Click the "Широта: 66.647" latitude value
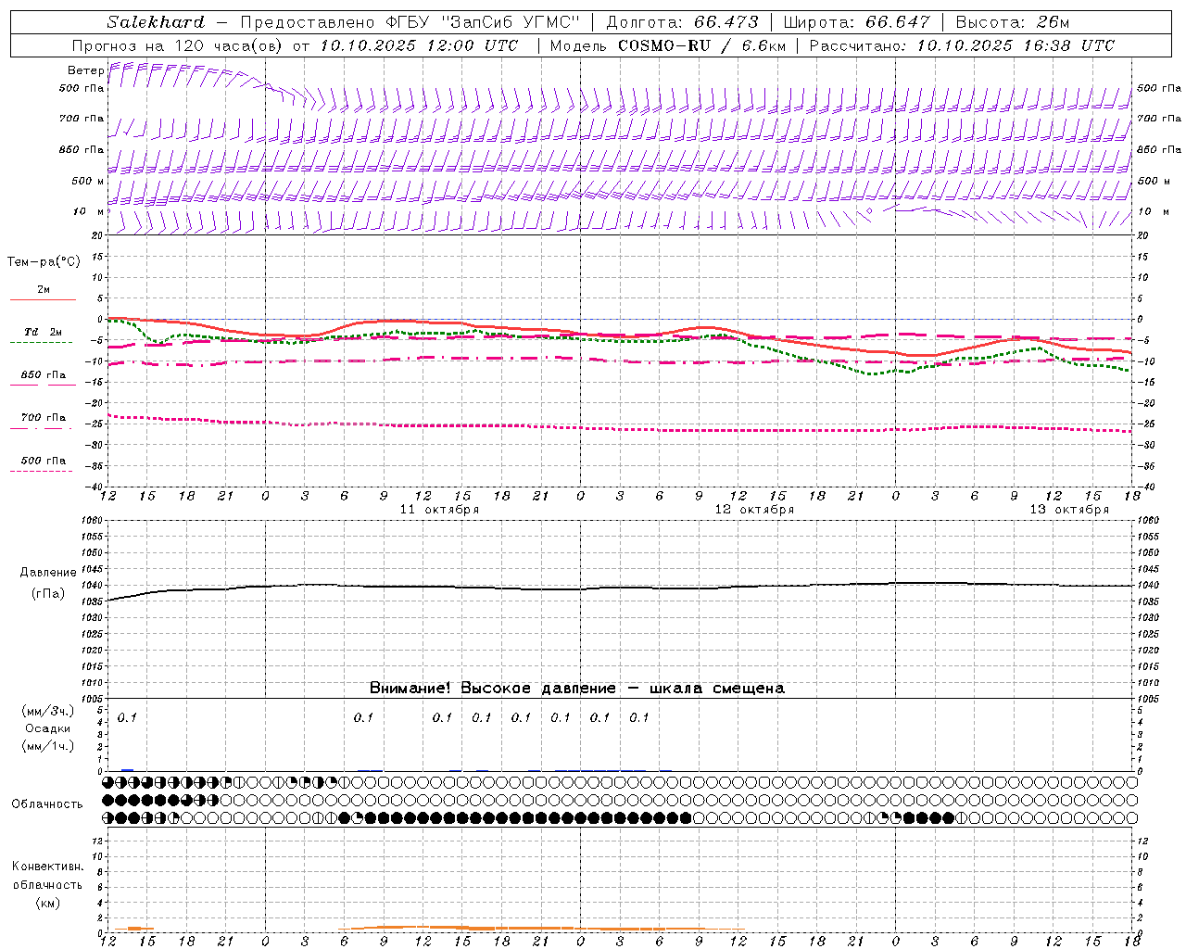The height and width of the screenshot is (949, 1186). [857, 22]
